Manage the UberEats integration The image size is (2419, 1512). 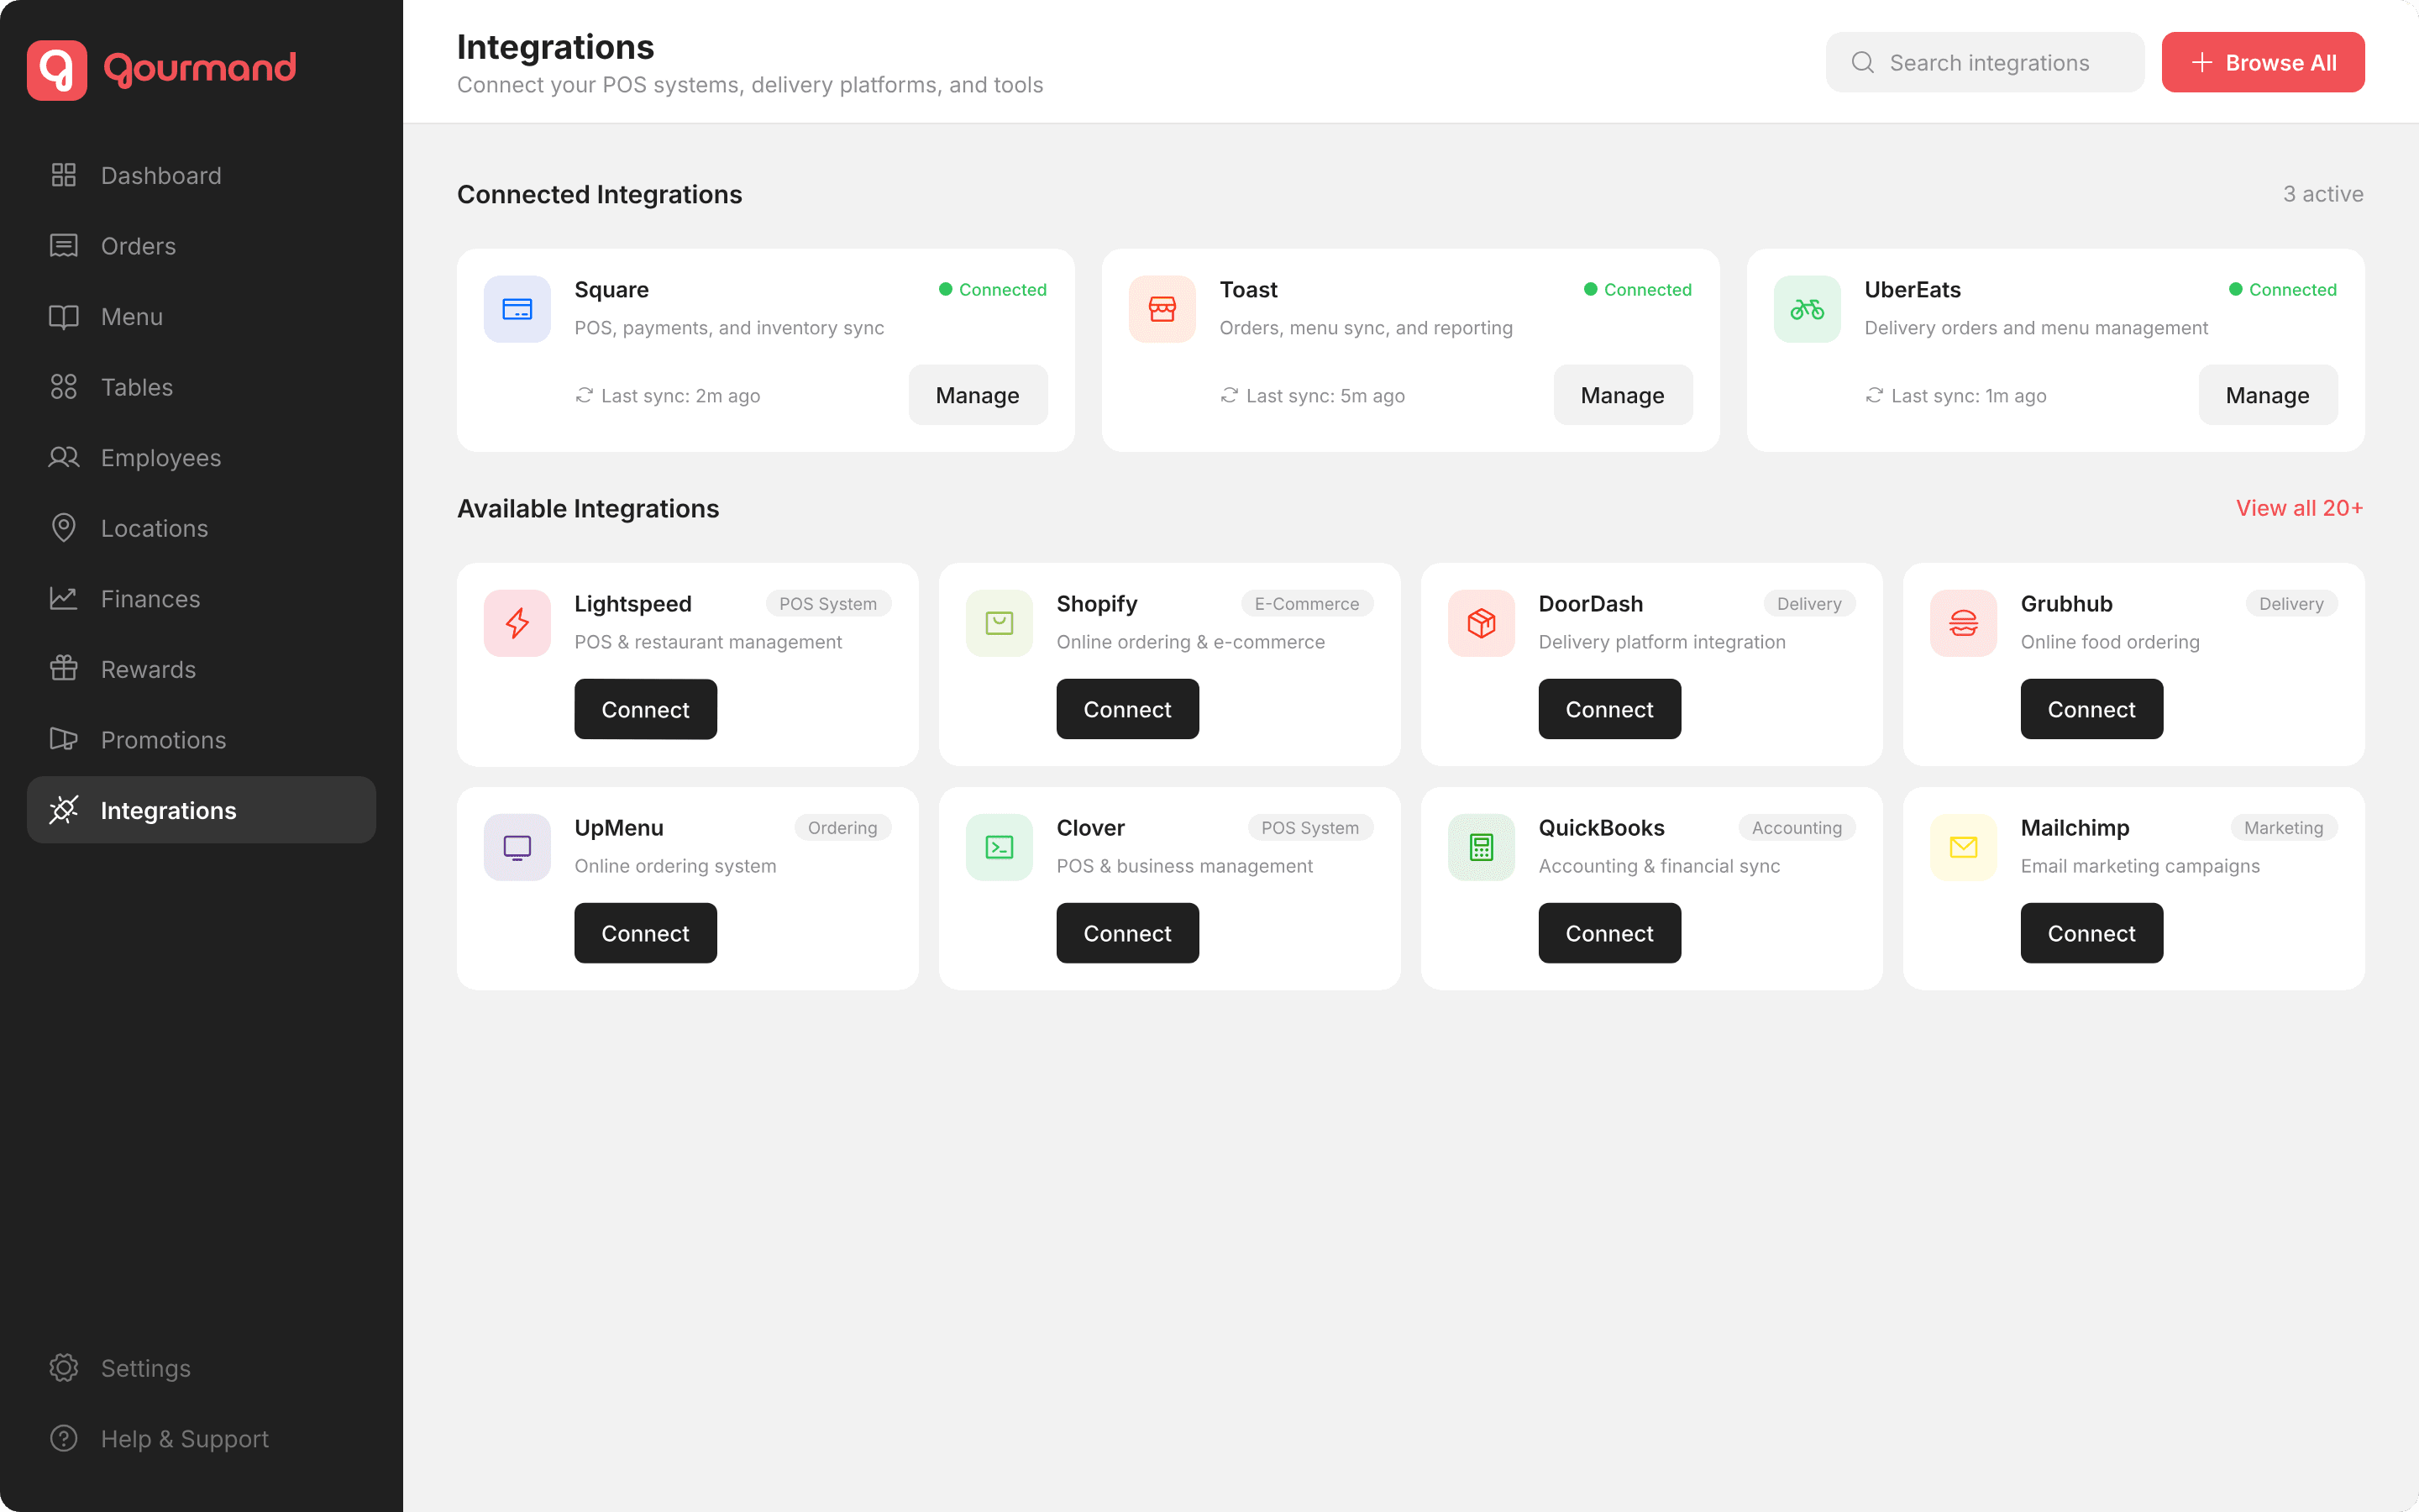click(x=2267, y=395)
